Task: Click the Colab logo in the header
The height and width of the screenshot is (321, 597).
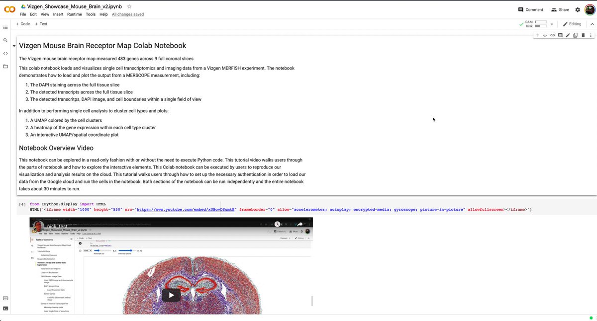Action: coord(9,9)
